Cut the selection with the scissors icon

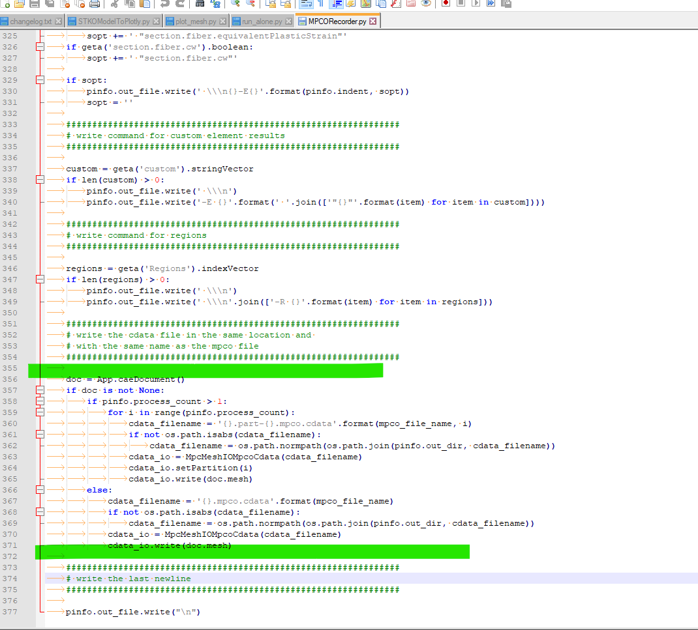click(x=115, y=3)
